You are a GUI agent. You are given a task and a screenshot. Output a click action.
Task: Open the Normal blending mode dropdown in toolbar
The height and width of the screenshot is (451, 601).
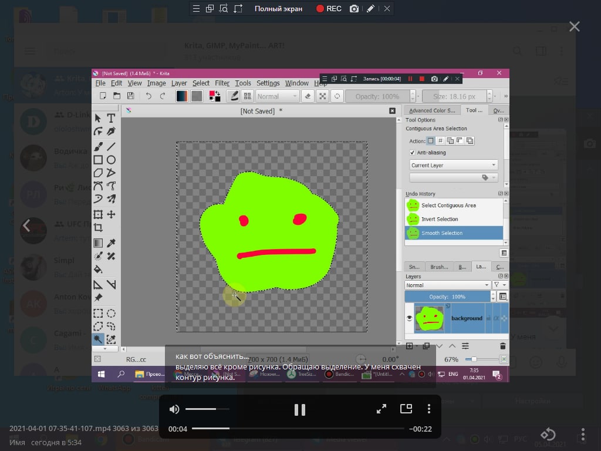coord(277,96)
